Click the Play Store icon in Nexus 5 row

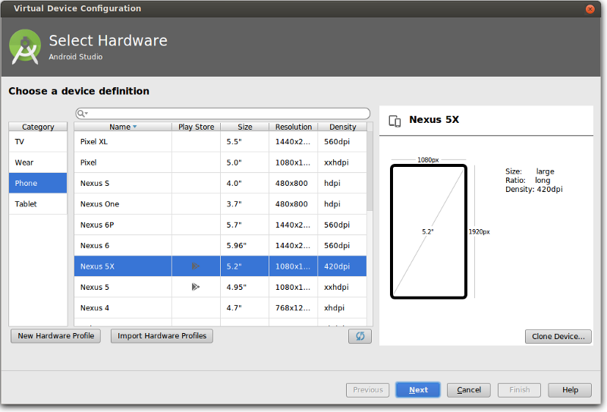pyautogui.click(x=196, y=287)
